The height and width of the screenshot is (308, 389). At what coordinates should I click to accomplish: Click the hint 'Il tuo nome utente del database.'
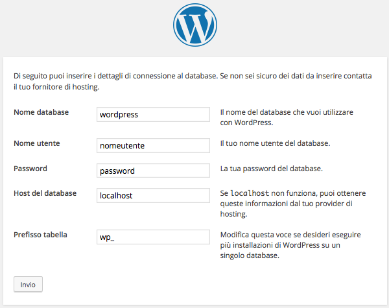[275, 143]
